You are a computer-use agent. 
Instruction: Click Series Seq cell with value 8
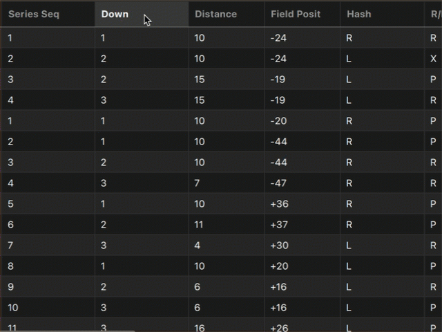[10, 266]
